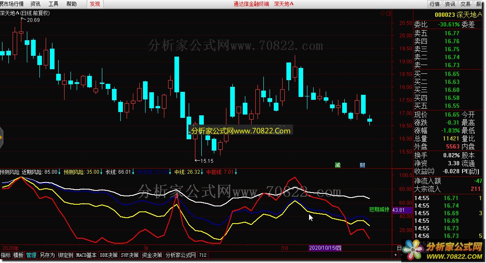
Task: Click the 2020/10/15/四 date marker on the time axis
Action: pos(325,248)
